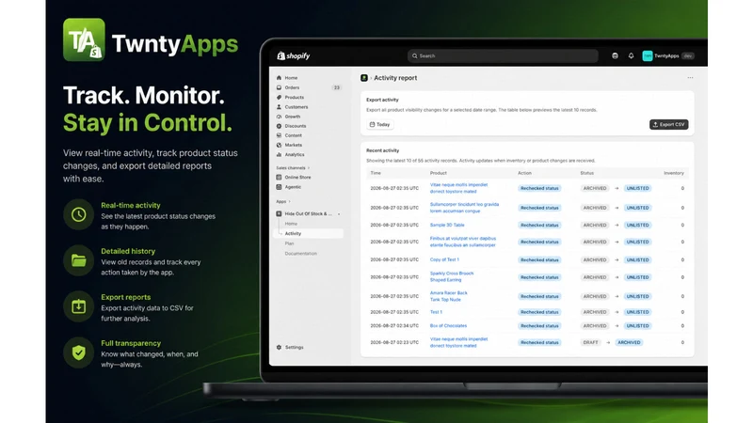Click the Shopify logo in the top bar

coord(294,56)
